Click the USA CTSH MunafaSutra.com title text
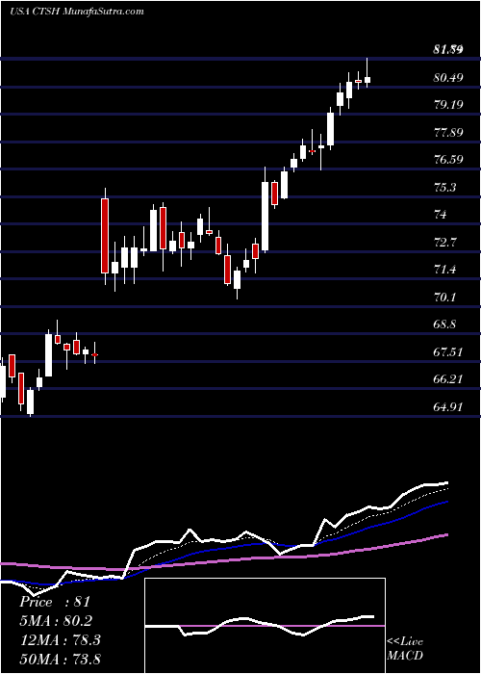Image resolution: width=481 pixels, height=674 pixels. (76, 12)
